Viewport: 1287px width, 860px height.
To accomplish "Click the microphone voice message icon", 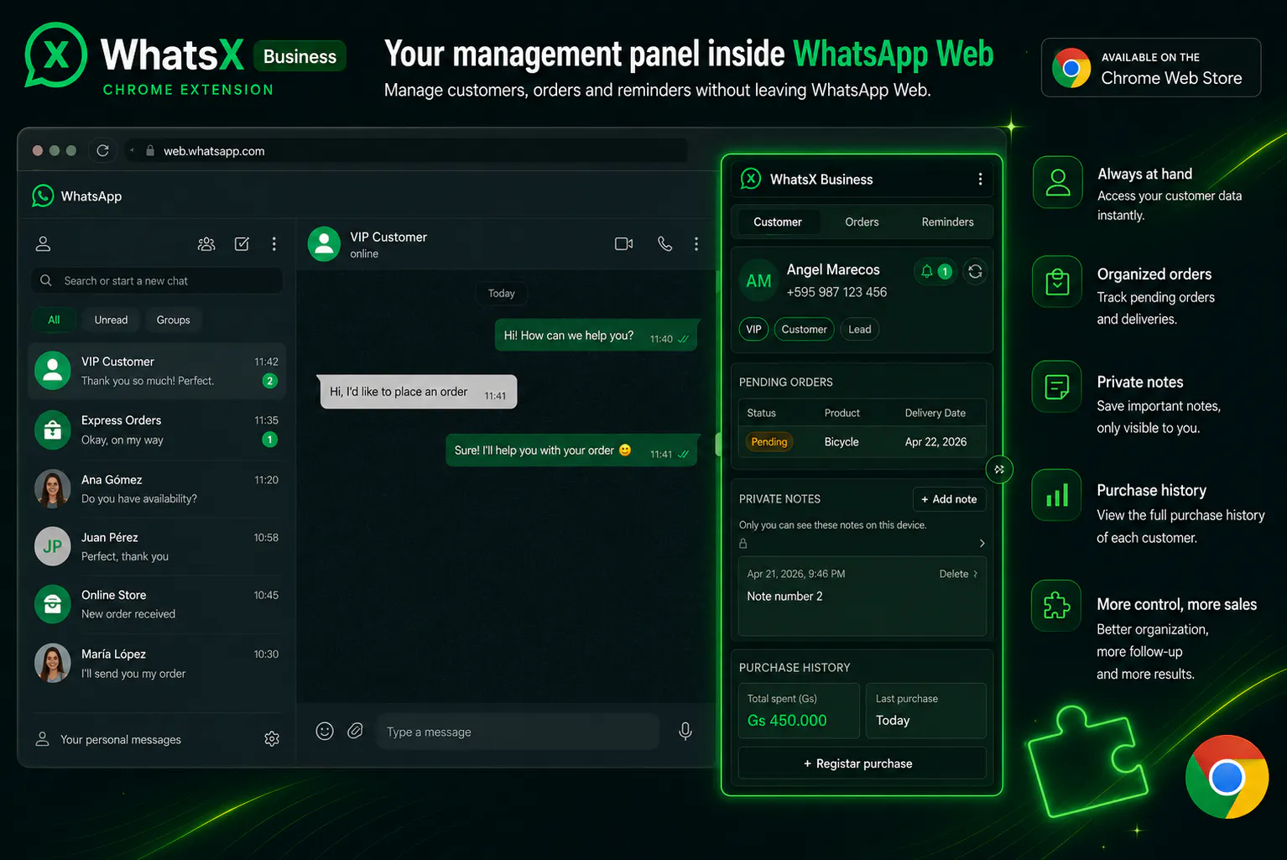I will coord(685,732).
